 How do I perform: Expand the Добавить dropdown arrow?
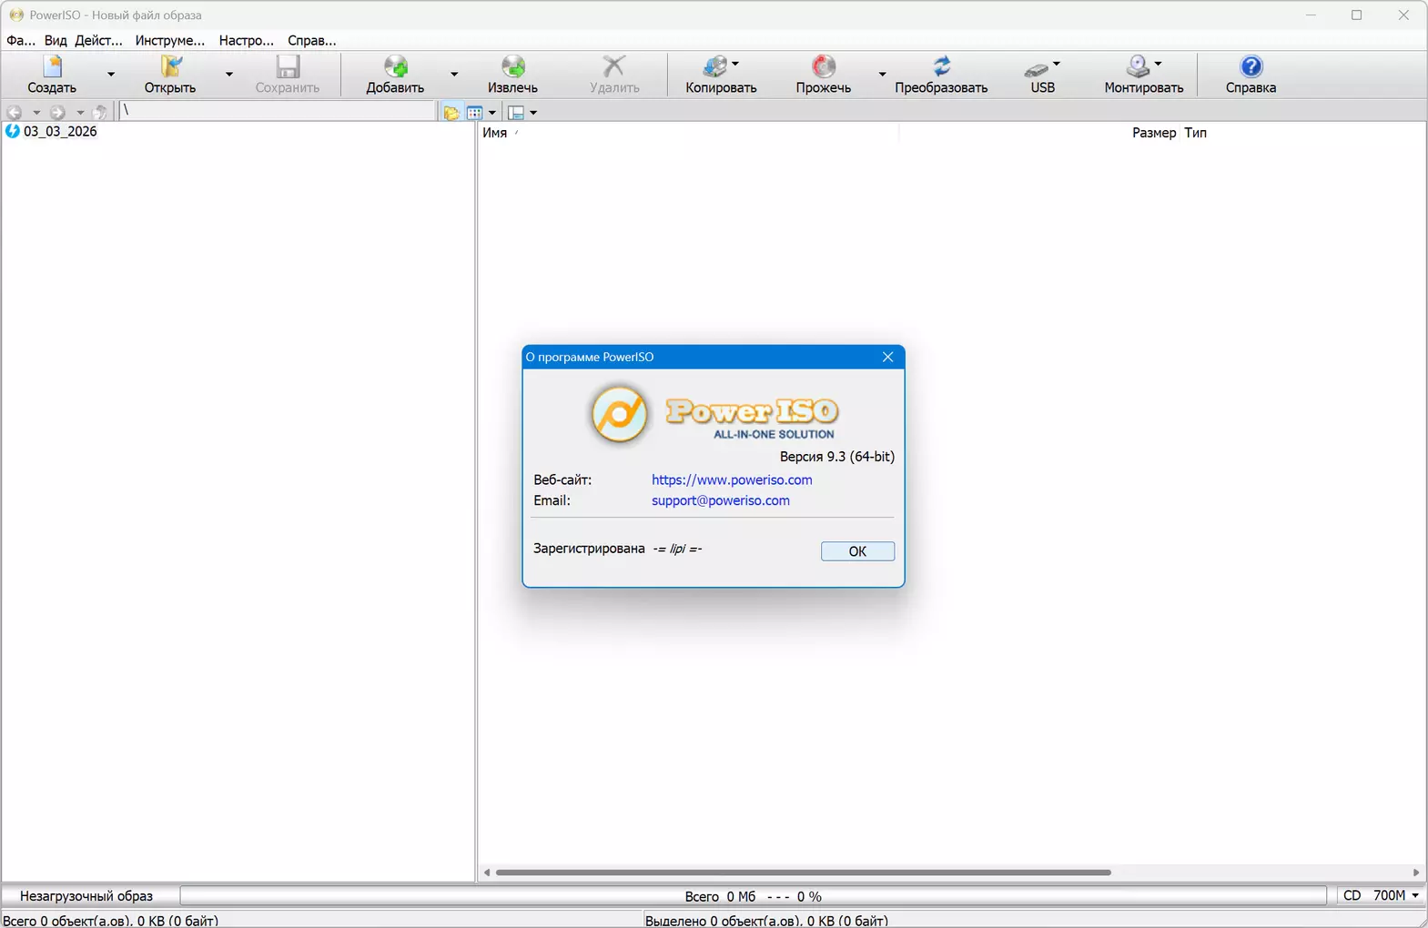click(x=454, y=74)
